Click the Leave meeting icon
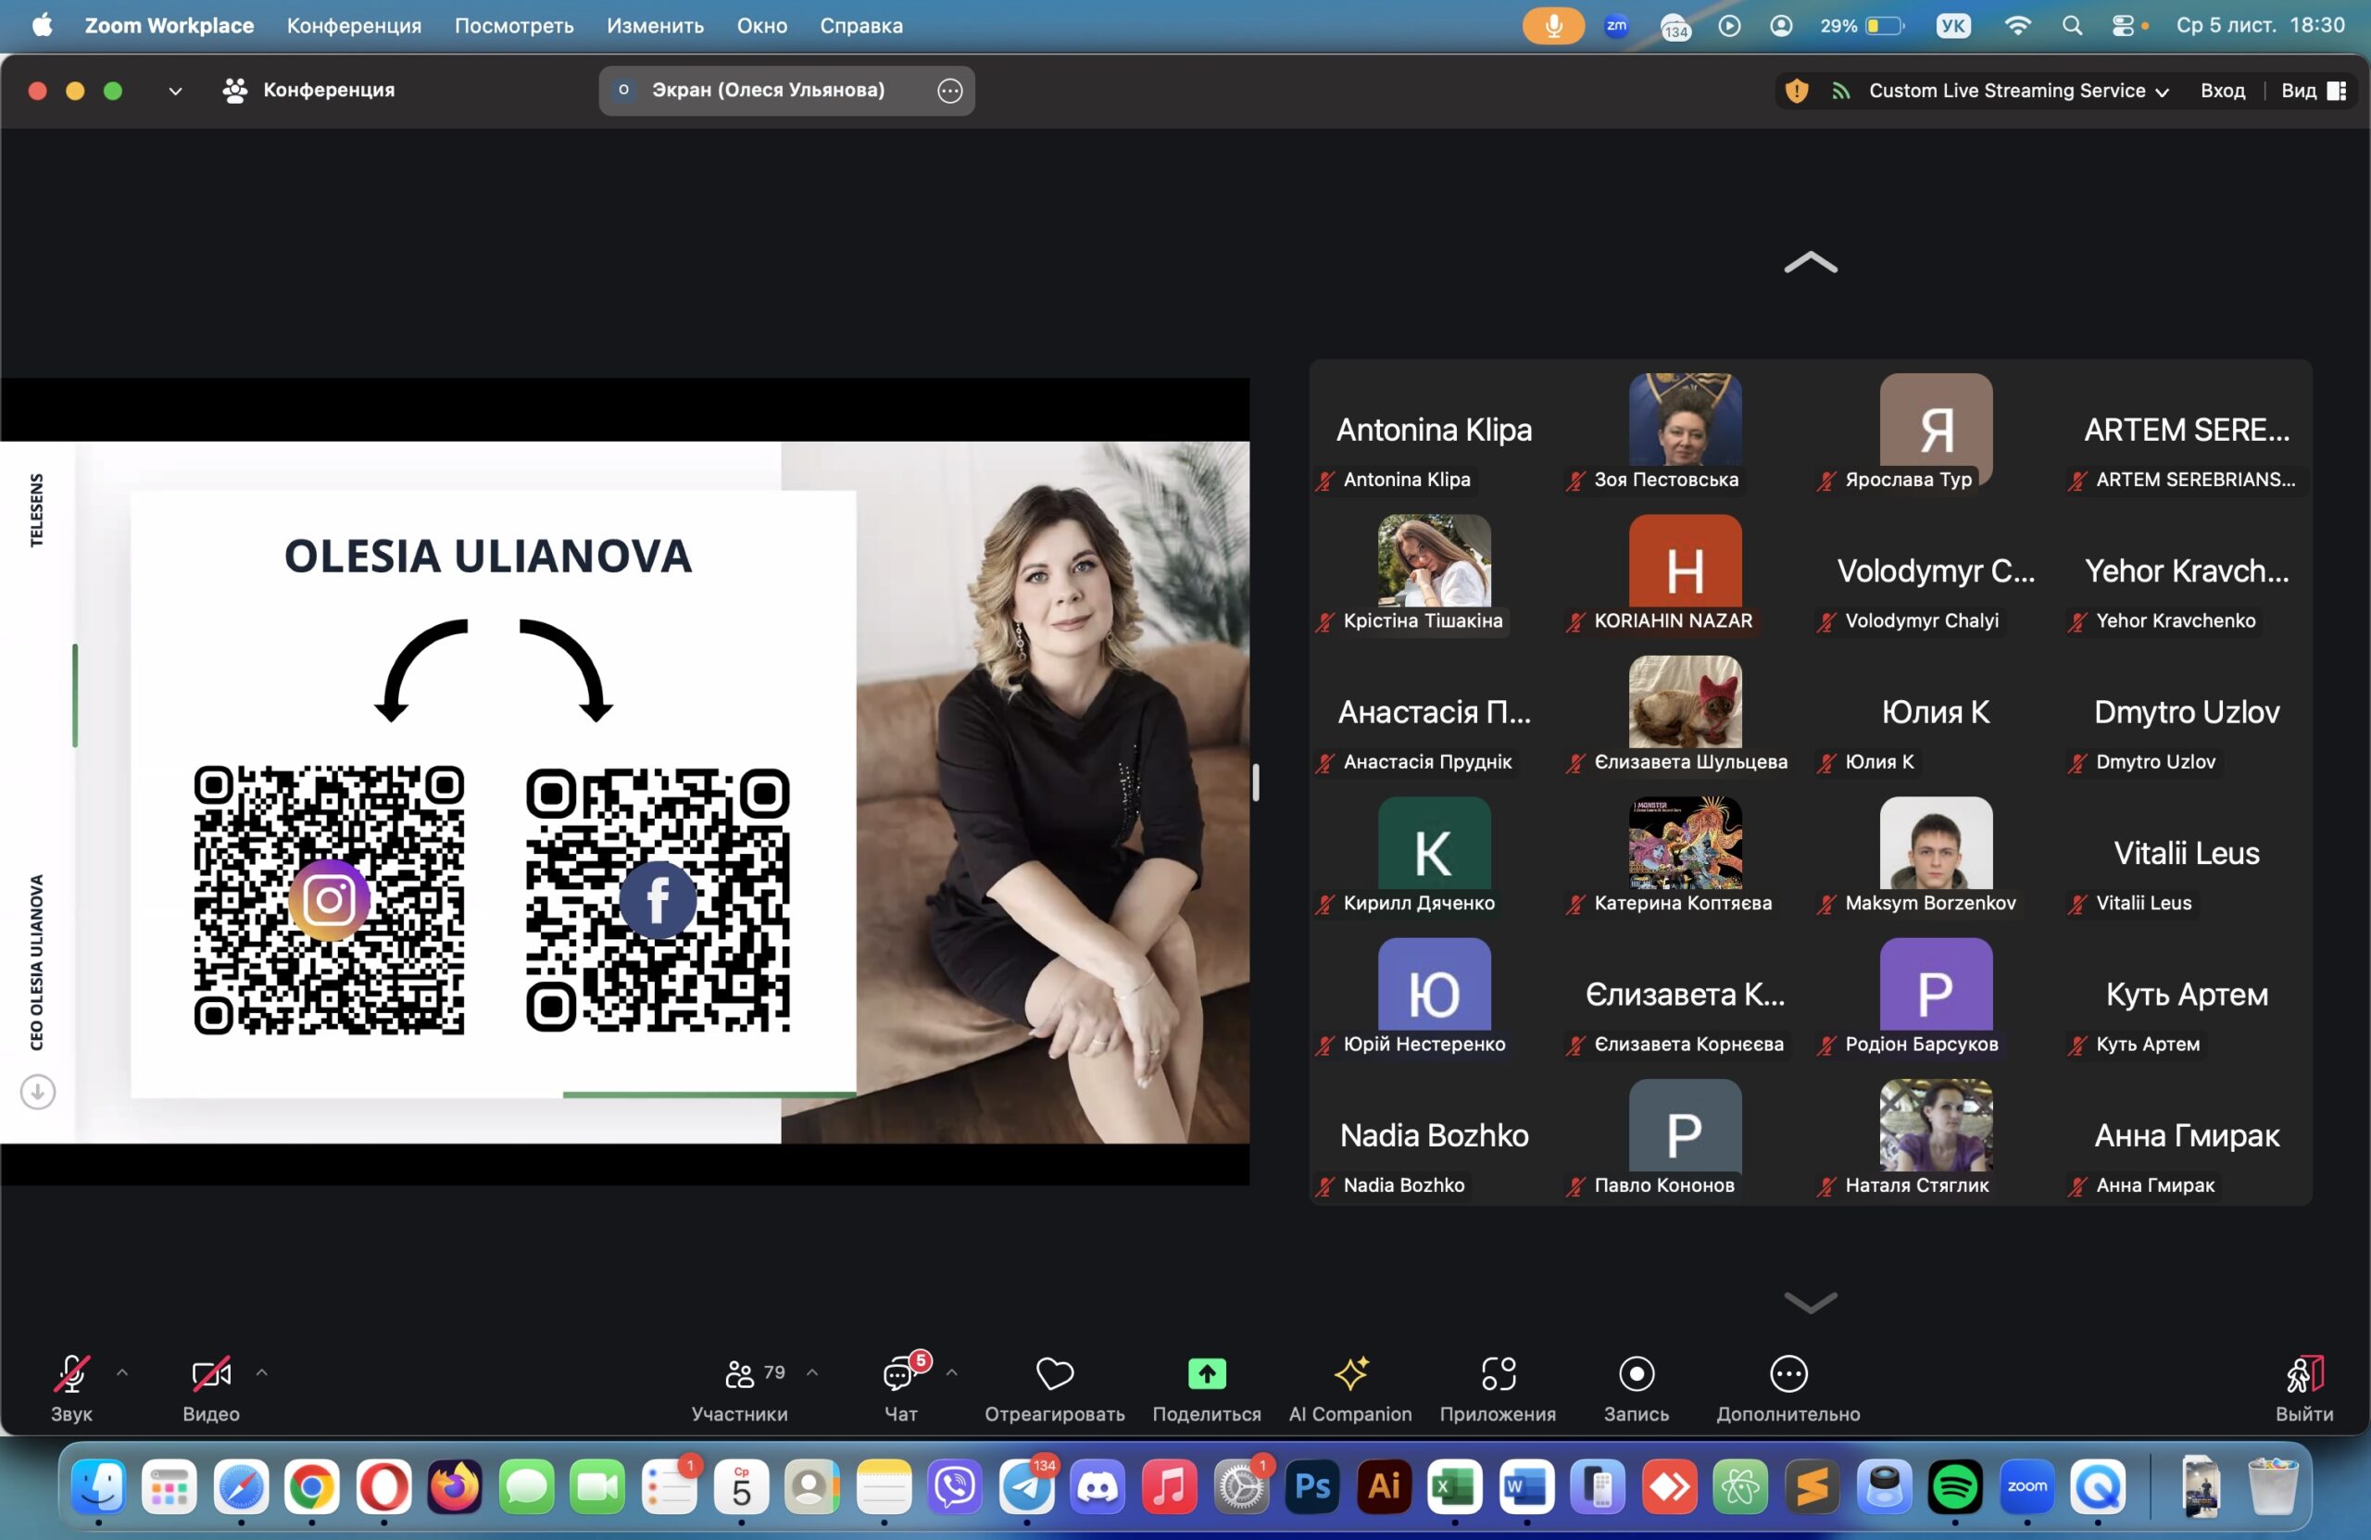 click(x=2303, y=1373)
